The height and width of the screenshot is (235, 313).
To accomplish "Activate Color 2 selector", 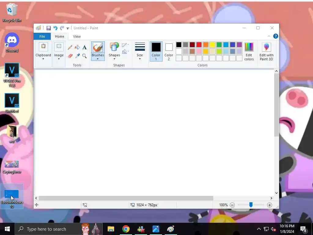I will pos(169,52).
